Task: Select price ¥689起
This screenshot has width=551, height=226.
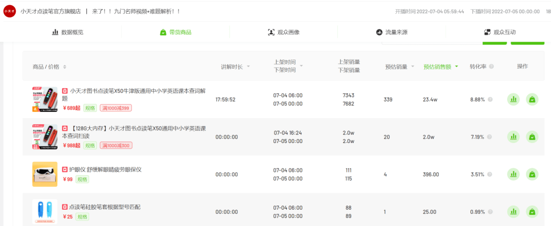Action: (x=71, y=108)
